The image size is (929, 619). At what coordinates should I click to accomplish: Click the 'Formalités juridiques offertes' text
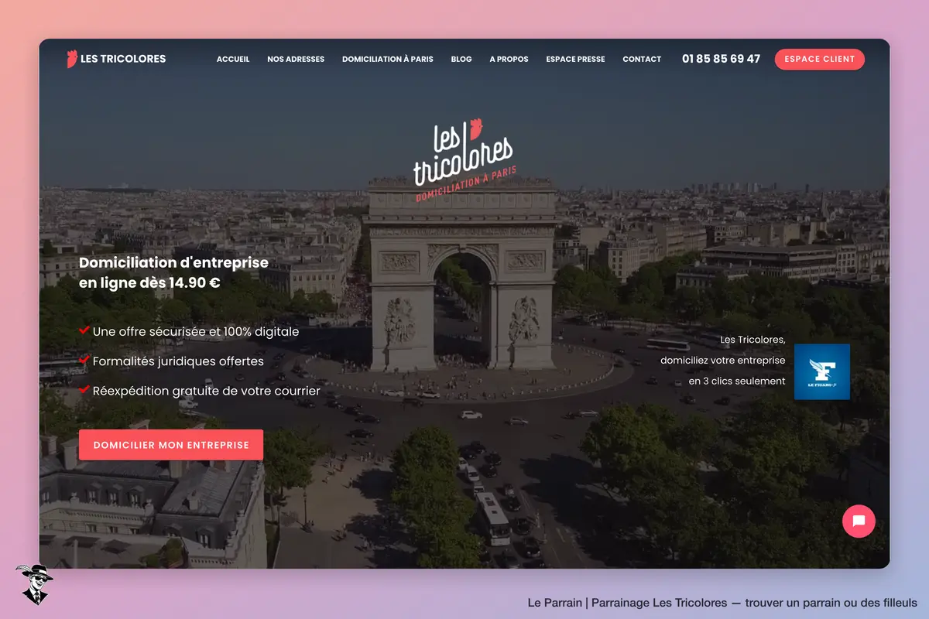[178, 361]
